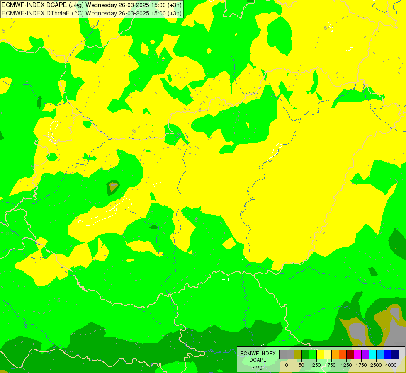The width and height of the screenshot is (406, 373).
Task: Select the pale yellow legend swatch
Action: (x=328, y=354)
